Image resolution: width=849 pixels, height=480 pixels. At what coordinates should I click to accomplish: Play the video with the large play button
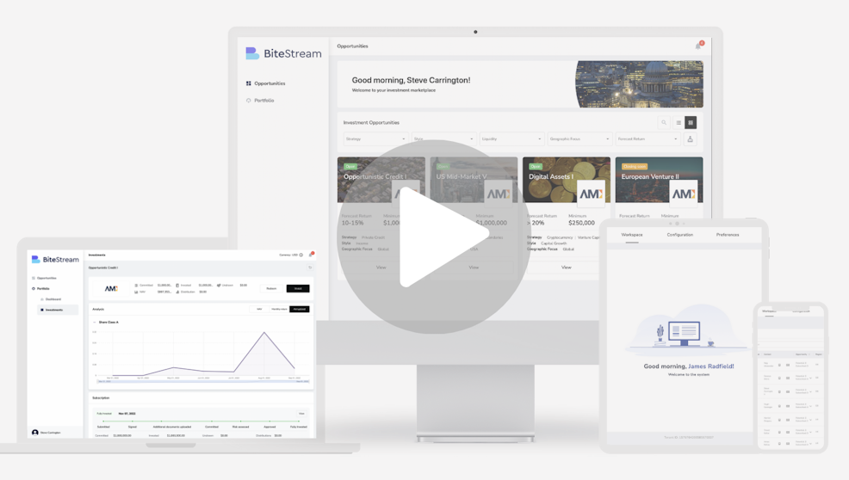pyautogui.click(x=433, y=237)
